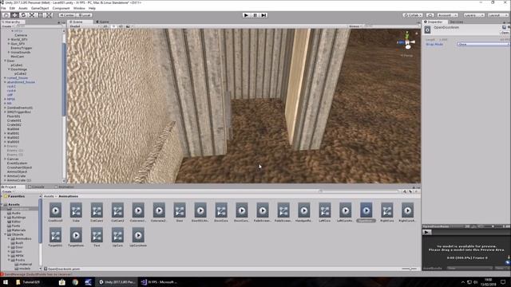Click the scene orientation gizmo
Viewport: 511px width, 287px height.
[406, 41]
